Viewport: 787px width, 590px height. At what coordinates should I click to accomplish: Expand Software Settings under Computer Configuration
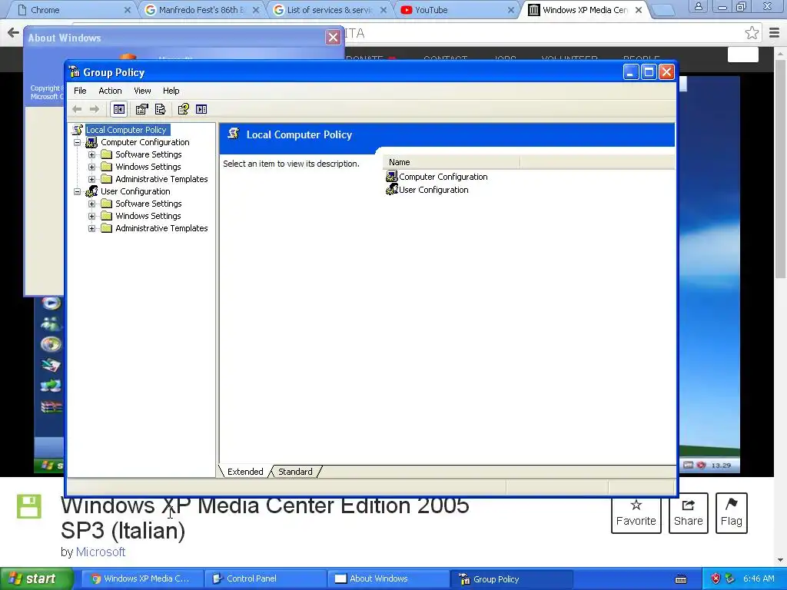pos(92,154)
